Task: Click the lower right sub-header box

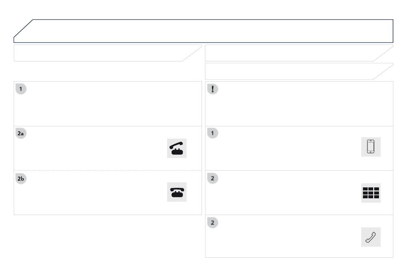Action: click(294, 71)
